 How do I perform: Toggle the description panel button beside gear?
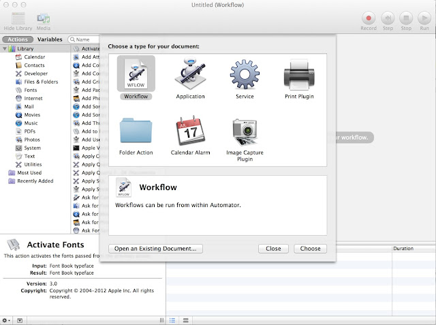20,320
